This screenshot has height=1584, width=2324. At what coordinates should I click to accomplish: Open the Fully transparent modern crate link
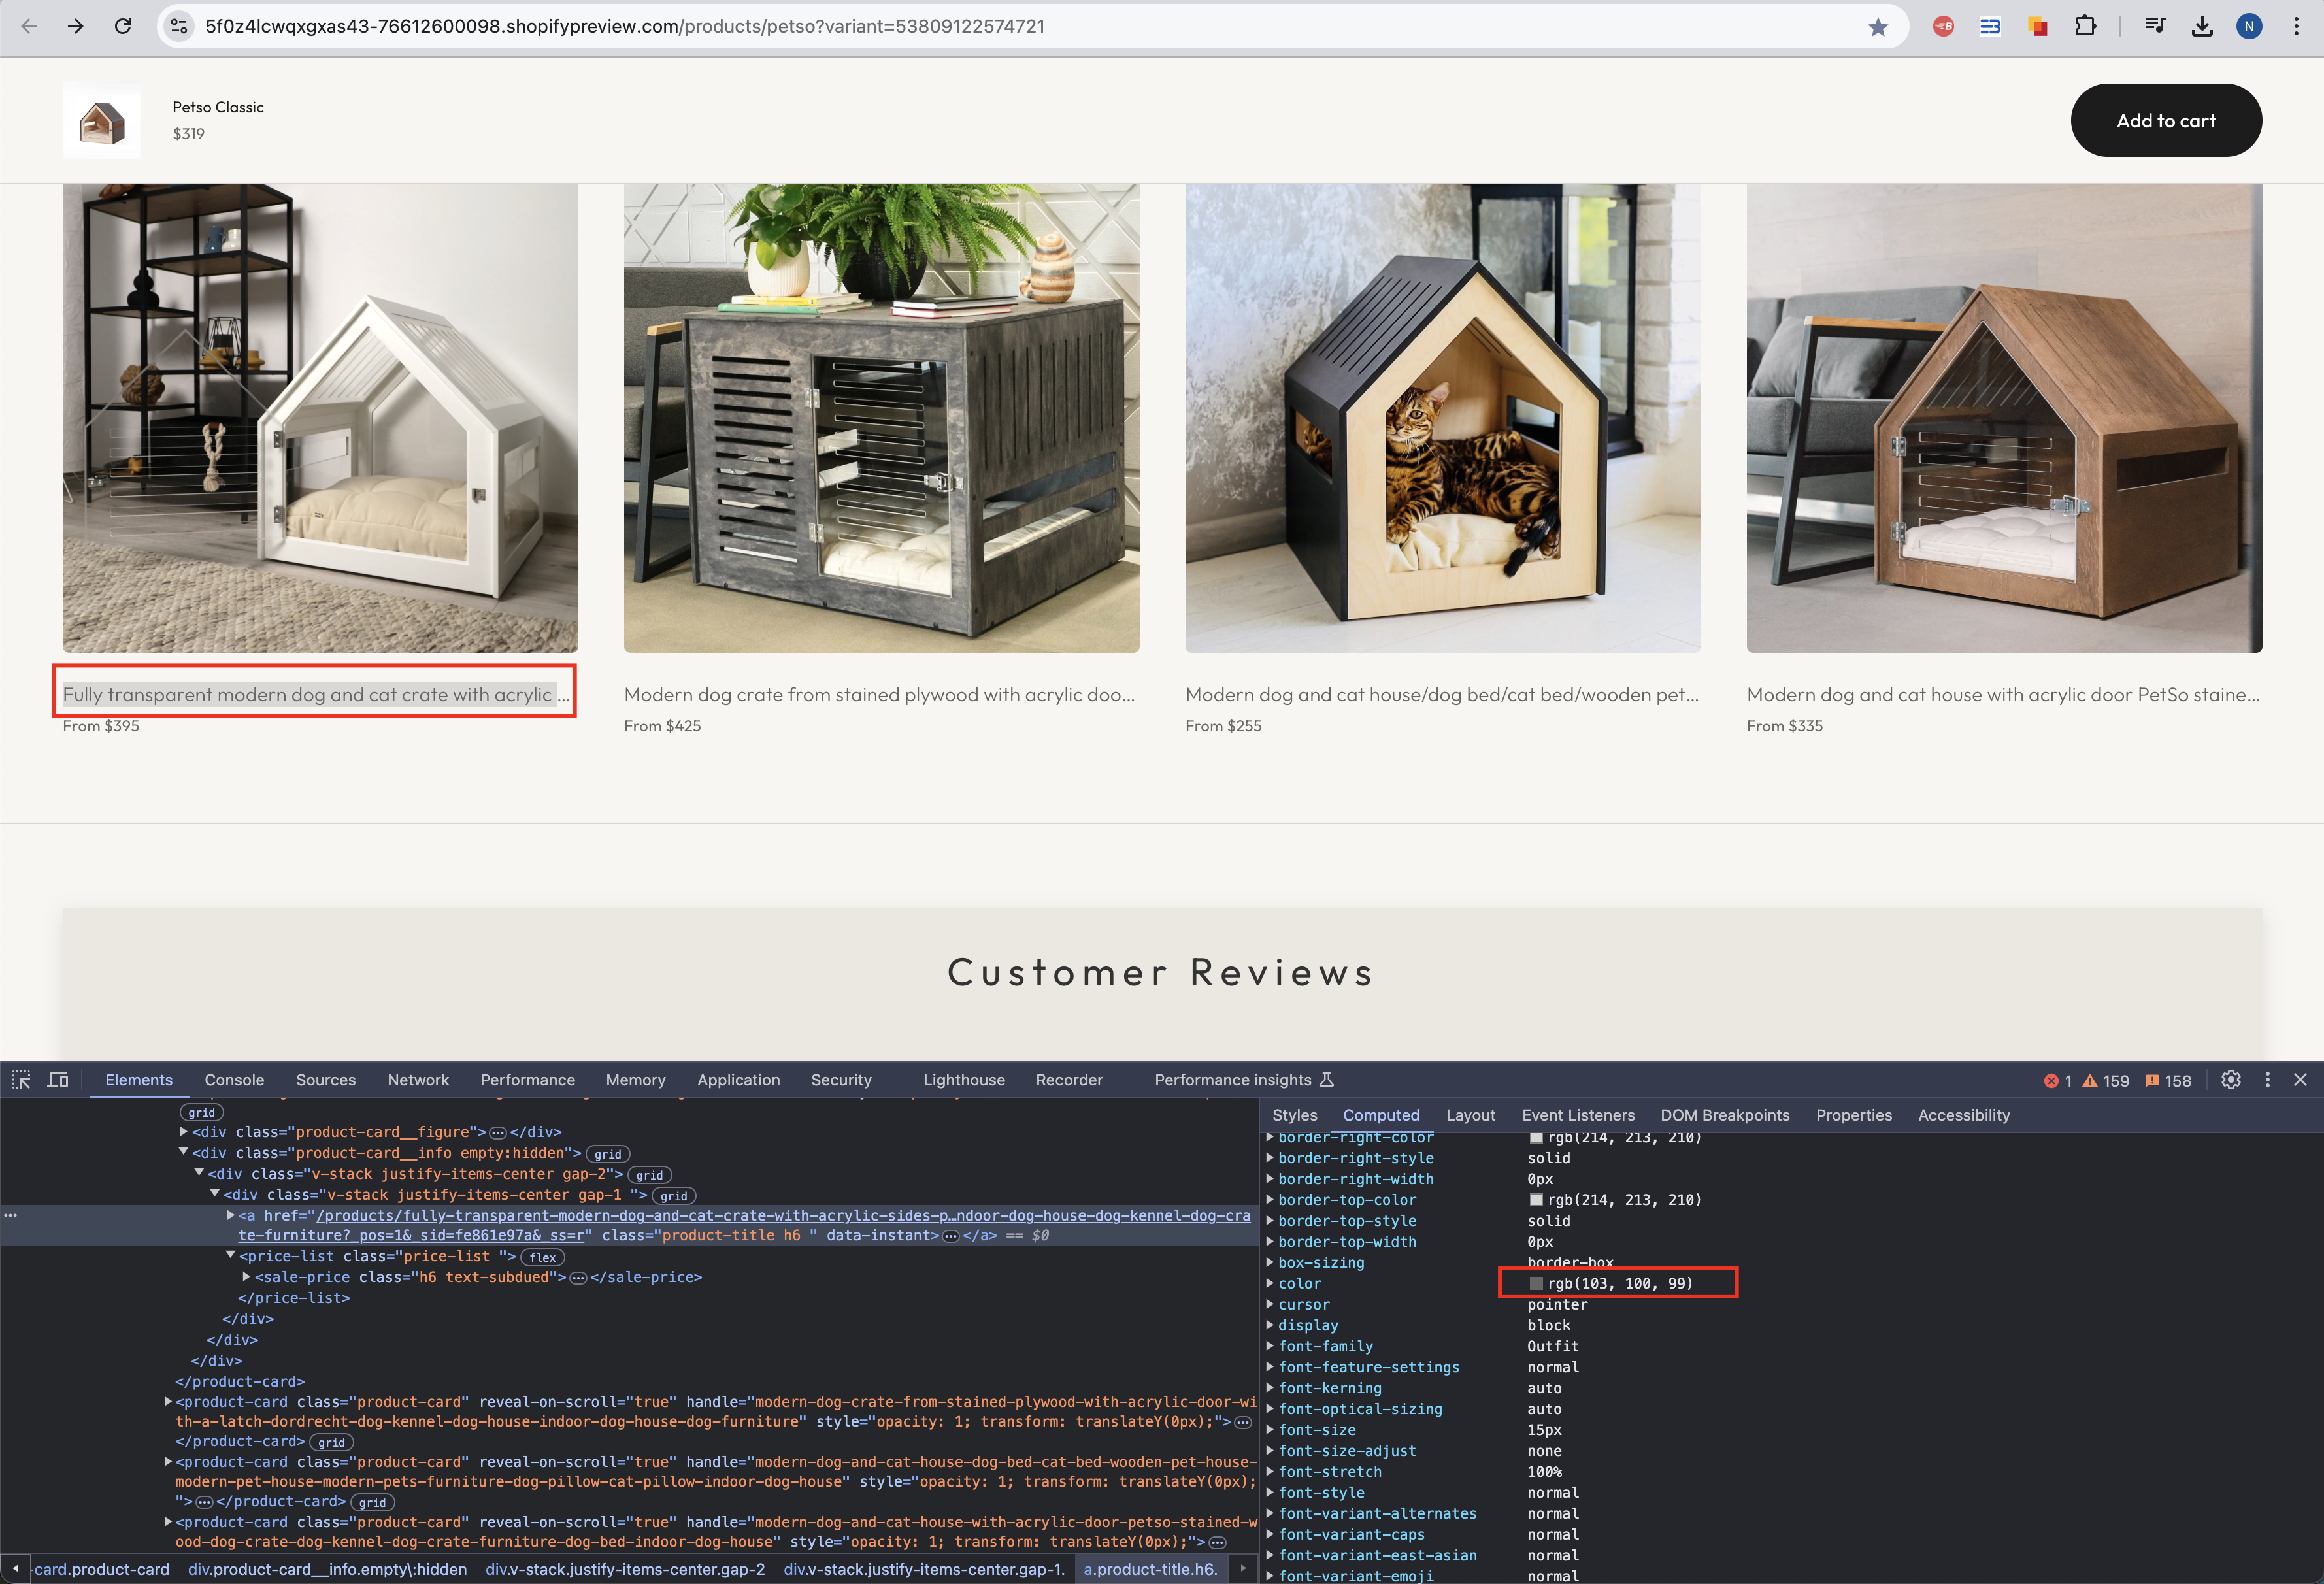(x=308, y=694)
